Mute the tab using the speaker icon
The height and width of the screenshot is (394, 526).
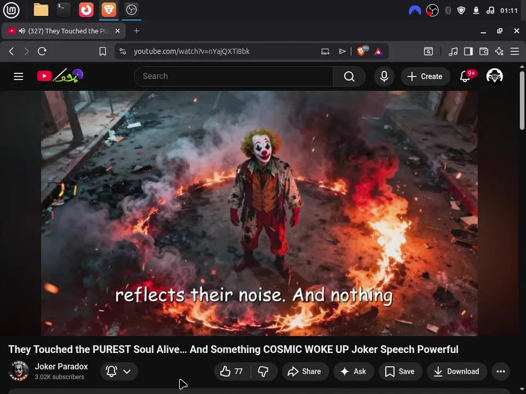point(22,31)
